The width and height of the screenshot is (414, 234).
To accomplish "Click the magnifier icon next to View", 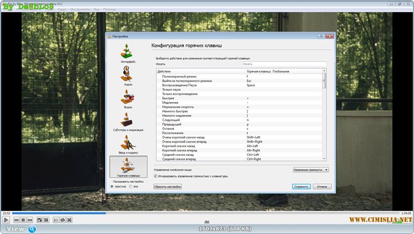I will [x=32, y=229].
